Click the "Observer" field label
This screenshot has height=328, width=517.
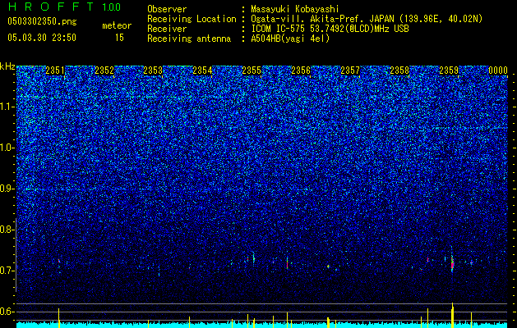pos(167,9)
